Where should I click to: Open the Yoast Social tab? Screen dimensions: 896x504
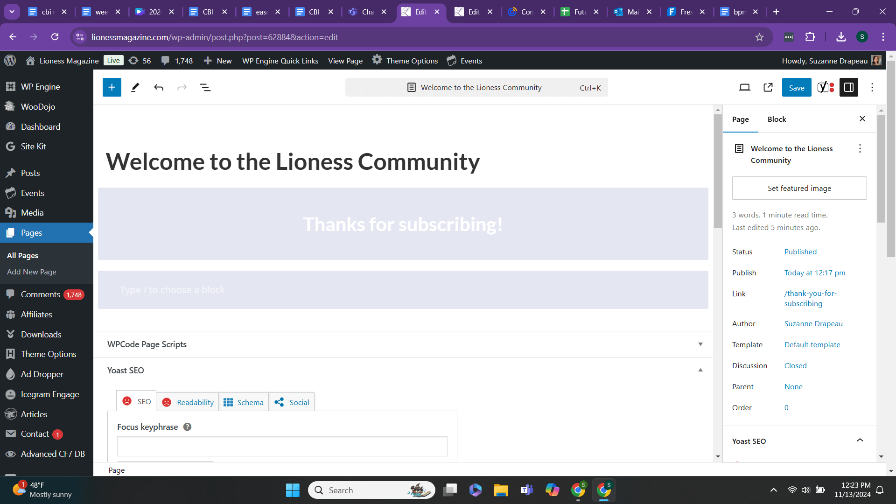[x=292, y=402]
